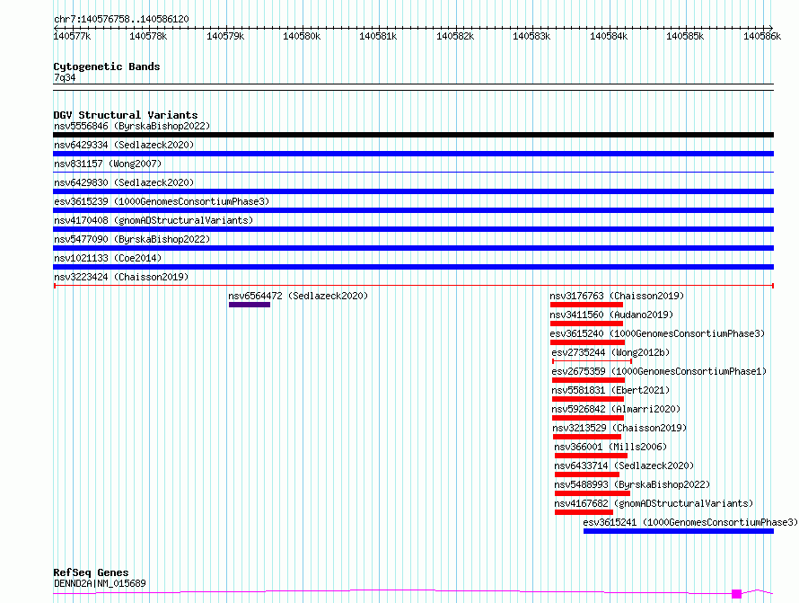The width and height of the screenshot is (799, 603).
Task: Open nsv6433714 (Sedlazeck2020) label
Action: (x=624, y=466)
